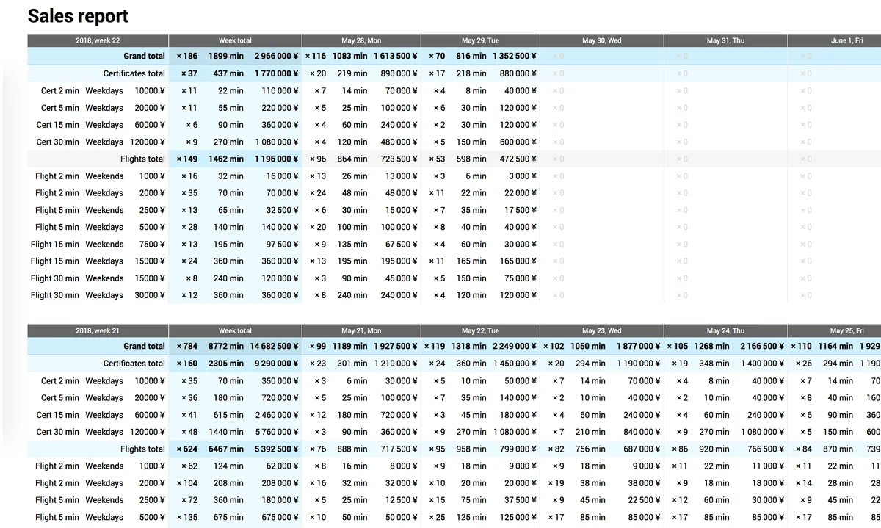881x528 pixels.
Task: Select the 2018, week 21 header cell
Action: tap(97, 330)
